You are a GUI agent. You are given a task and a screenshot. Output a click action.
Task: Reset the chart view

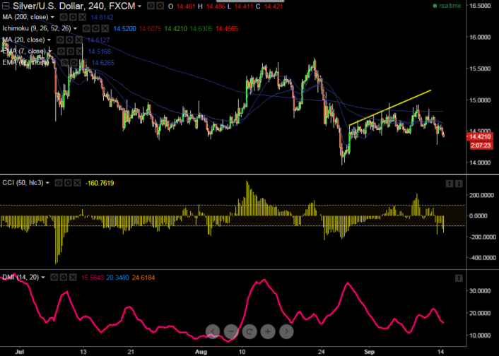pyautogui.click(x=249, y=331)
